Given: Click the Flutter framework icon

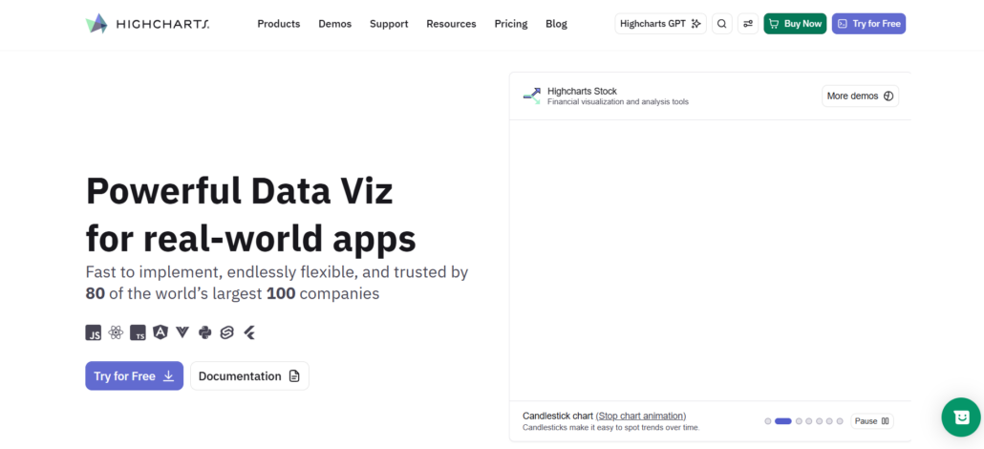Looking at the screenshot, I should coord(249,332).
